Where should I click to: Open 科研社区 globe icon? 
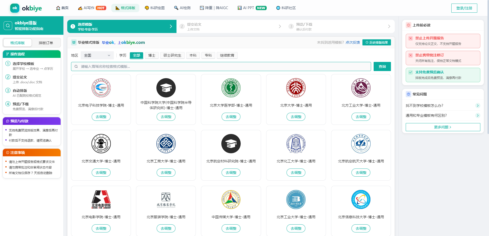click(278, 8)
